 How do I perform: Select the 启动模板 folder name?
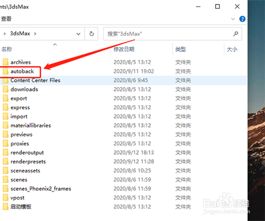(x=21, y=206)
